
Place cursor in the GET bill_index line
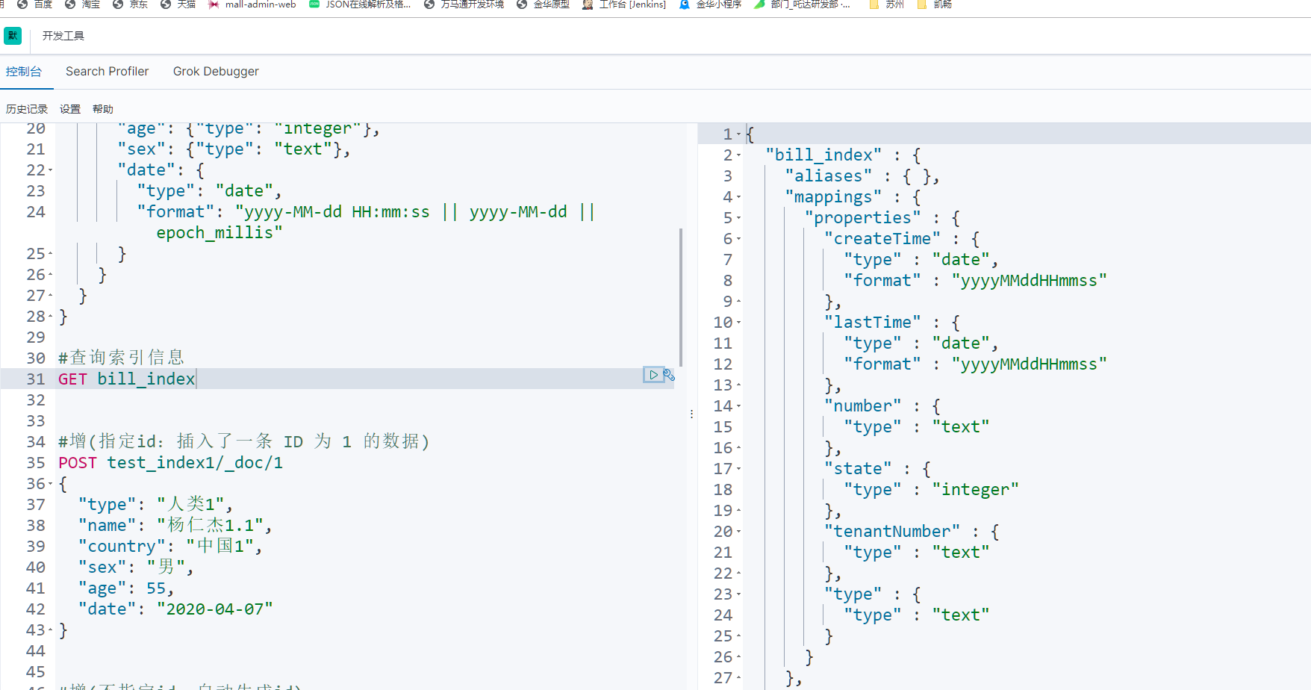pyautogui.click(x=127, y=379)
